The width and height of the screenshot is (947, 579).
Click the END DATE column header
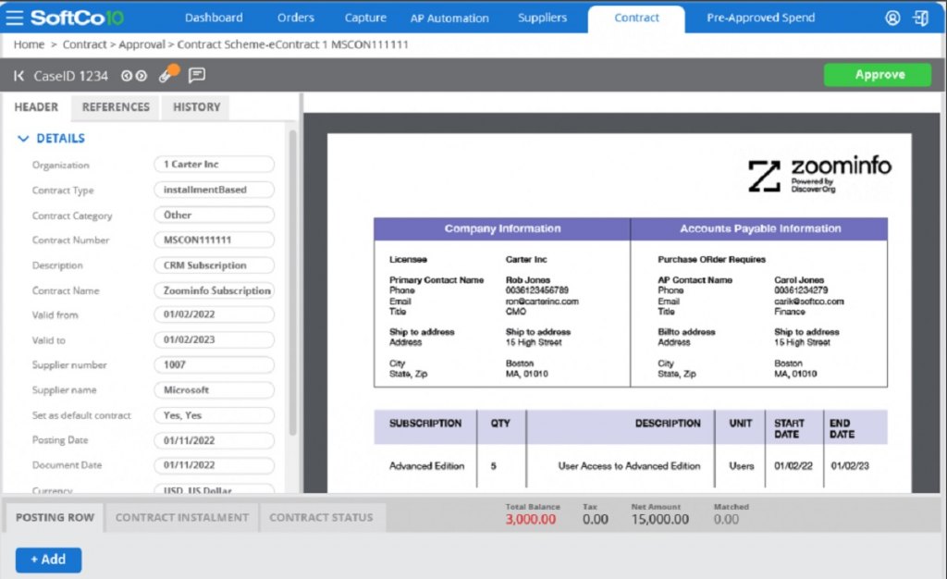[x=842, y=428]
